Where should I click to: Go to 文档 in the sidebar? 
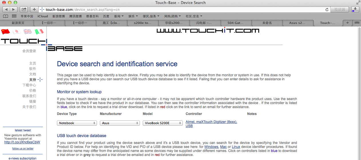33,74
